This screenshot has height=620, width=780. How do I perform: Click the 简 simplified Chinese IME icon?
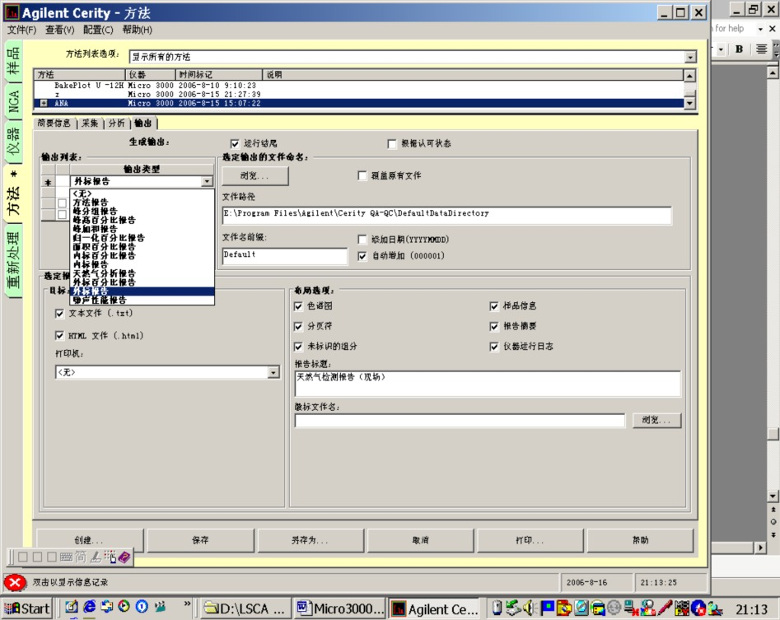[81, 557]
